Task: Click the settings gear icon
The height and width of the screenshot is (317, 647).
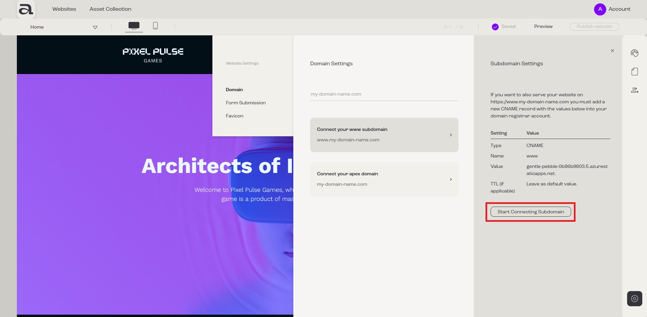Action: click(635, 298)
